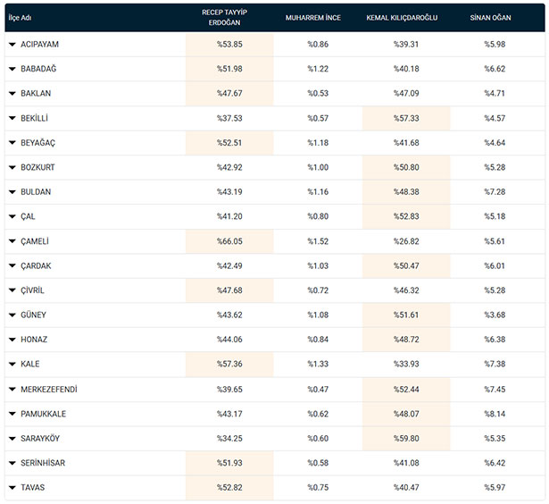549x504 pixels.
Task: Select the HONAZ district name
Action: pyautogui.click(x=34, y=340)
